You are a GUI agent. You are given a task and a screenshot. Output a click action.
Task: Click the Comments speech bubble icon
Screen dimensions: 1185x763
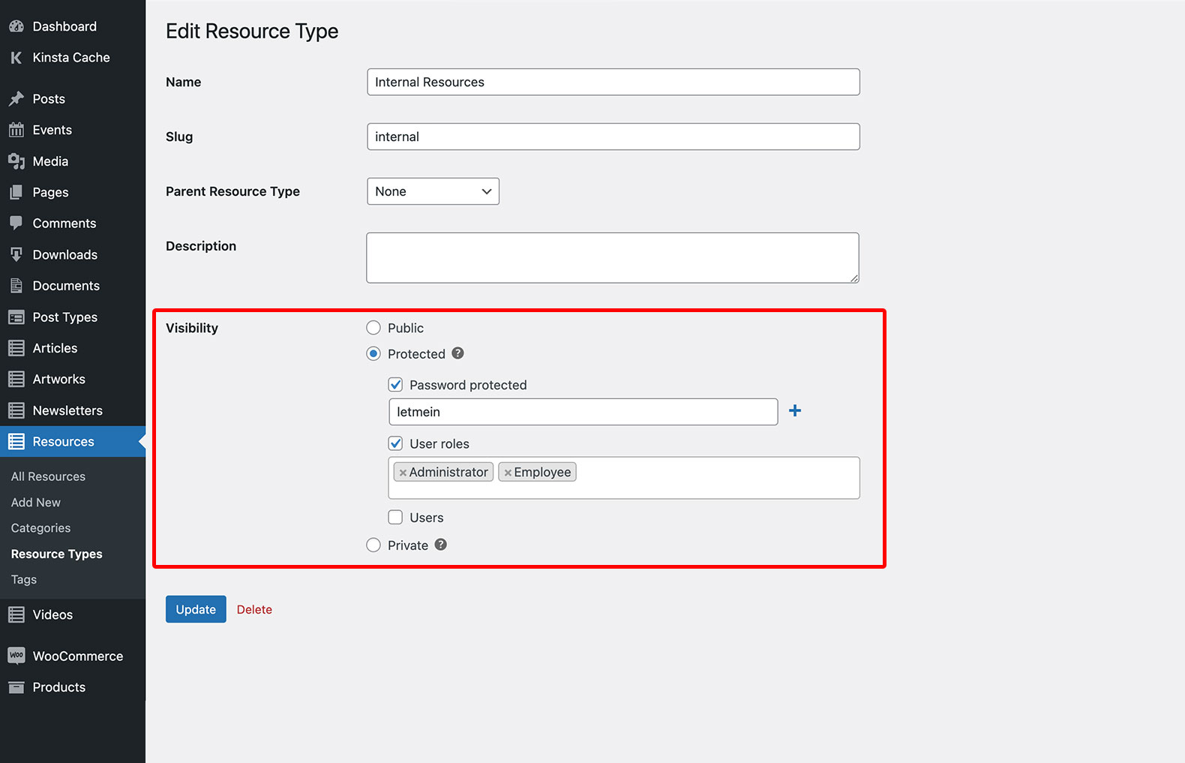click(x=16, y=223)
